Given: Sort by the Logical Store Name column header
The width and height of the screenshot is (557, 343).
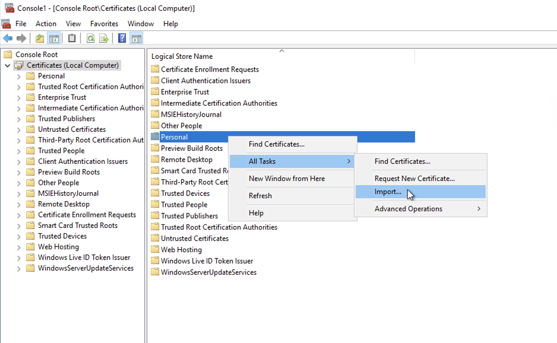Looking at the screenshot, I should [182, 56].
